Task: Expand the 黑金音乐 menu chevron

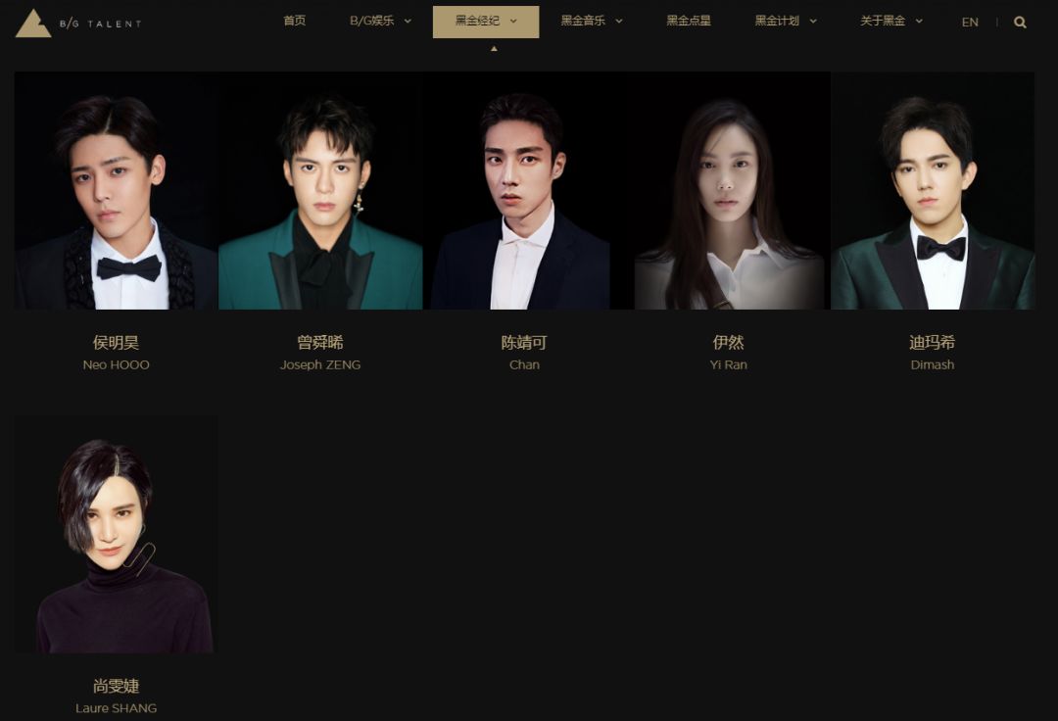Action: tap(619, 22)
